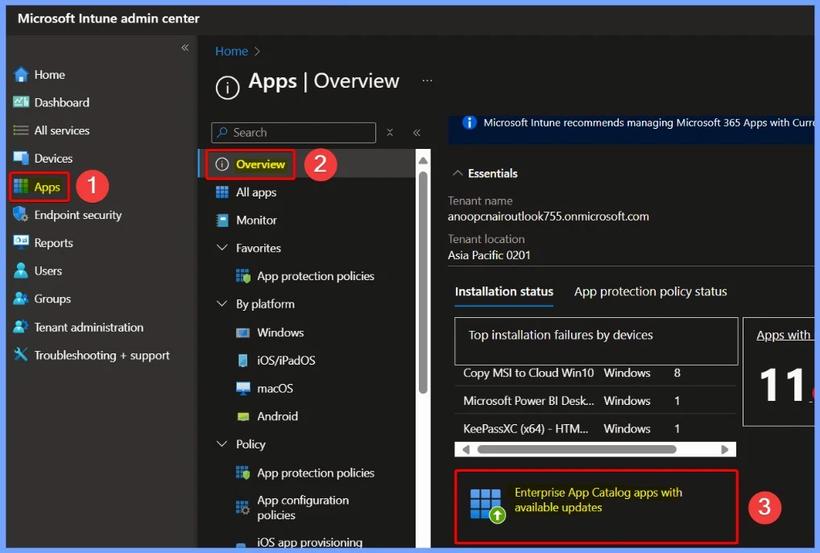Select Copy MSI to Cloud Win10 row
Image resolution: width=820 pixels, height=553 pixels.
(x=595, y=373)
